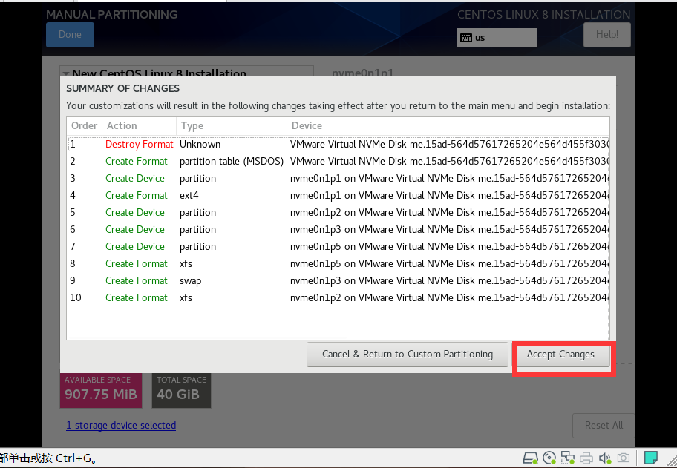Screen dimensions: 677x468
Task: Click Cancel & Return to Custom Partitioning
Action: coord(407,354)
